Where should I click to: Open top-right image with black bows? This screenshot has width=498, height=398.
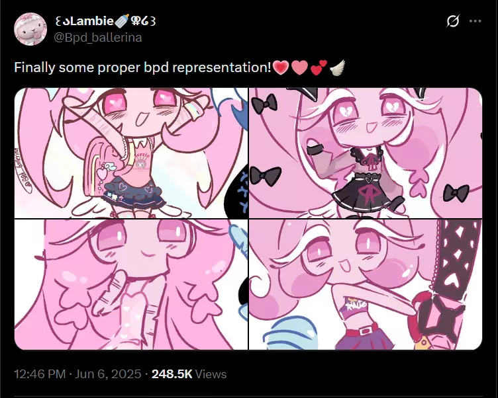coord(366,153)
